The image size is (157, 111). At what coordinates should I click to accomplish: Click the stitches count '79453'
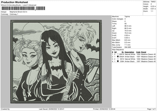click(153, 2)
